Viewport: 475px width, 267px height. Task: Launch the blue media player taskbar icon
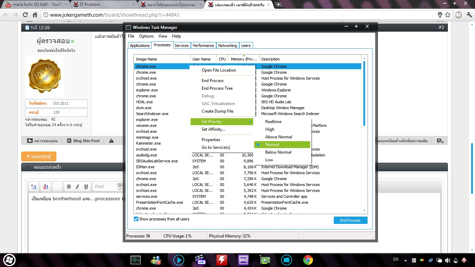(x=179, y=260)
